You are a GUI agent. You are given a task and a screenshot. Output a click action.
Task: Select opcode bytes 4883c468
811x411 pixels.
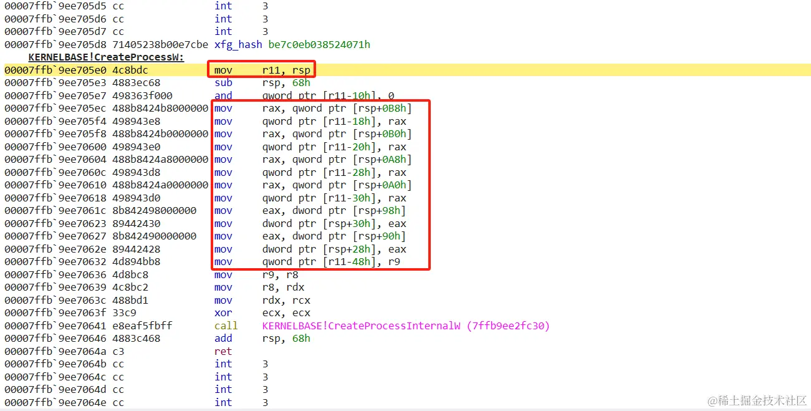tap(136, 339)
